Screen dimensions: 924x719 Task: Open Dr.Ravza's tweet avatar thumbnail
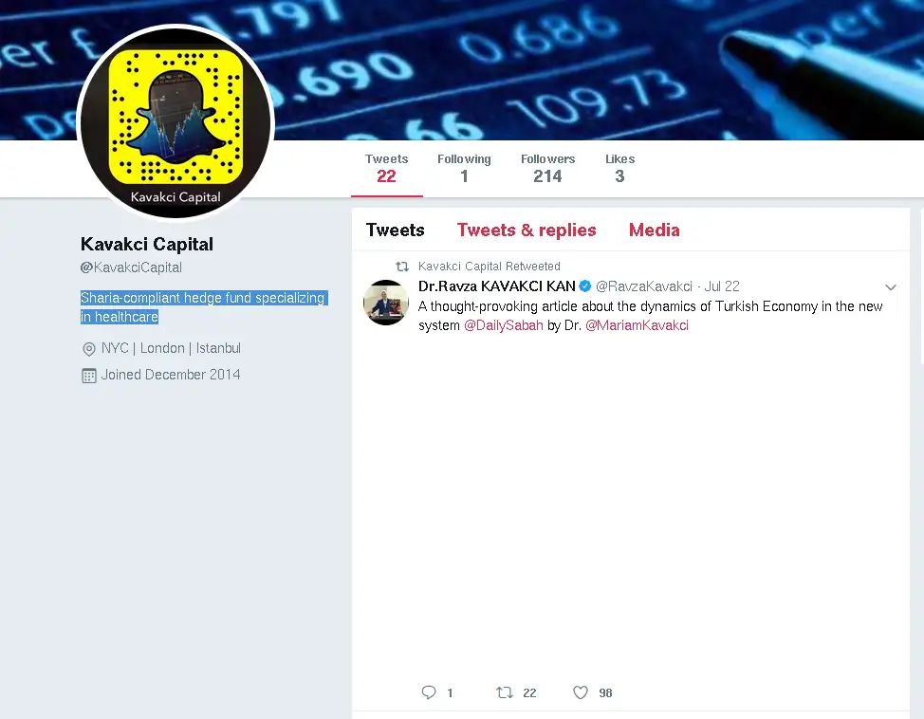point(386,303)
